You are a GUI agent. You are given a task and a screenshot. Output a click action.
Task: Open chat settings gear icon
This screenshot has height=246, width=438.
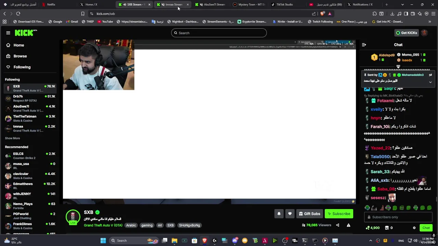[x=414, y=228]
